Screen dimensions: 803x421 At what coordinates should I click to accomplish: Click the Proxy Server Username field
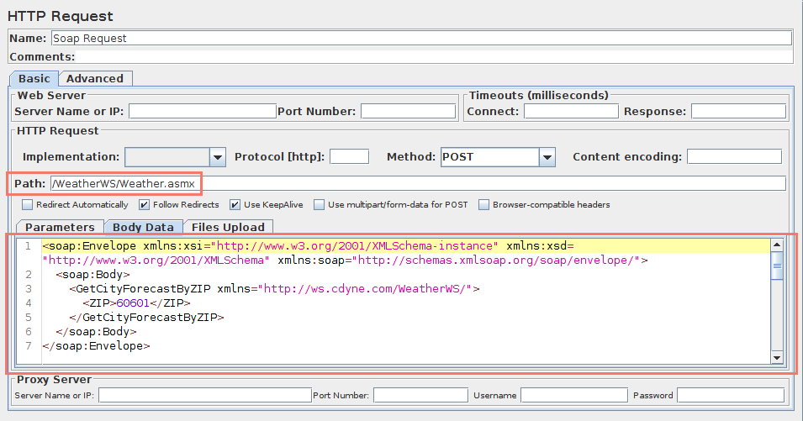tap(573, 395)
